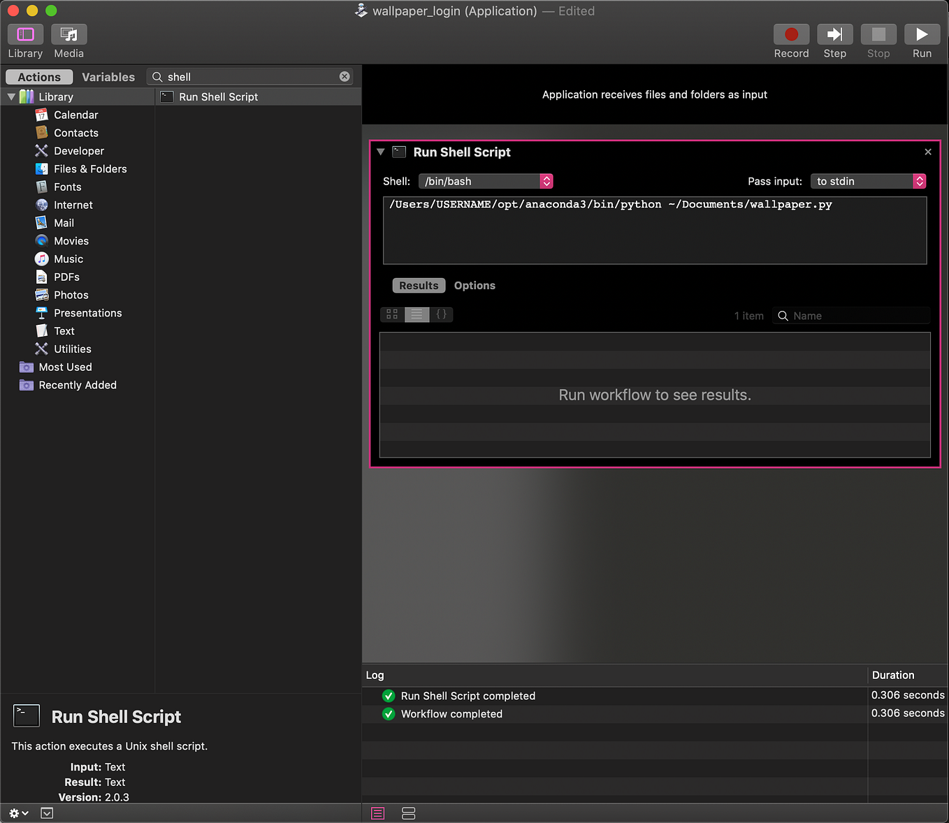
Task: Switch results to raw braces view
Action: tap(441, 314)
